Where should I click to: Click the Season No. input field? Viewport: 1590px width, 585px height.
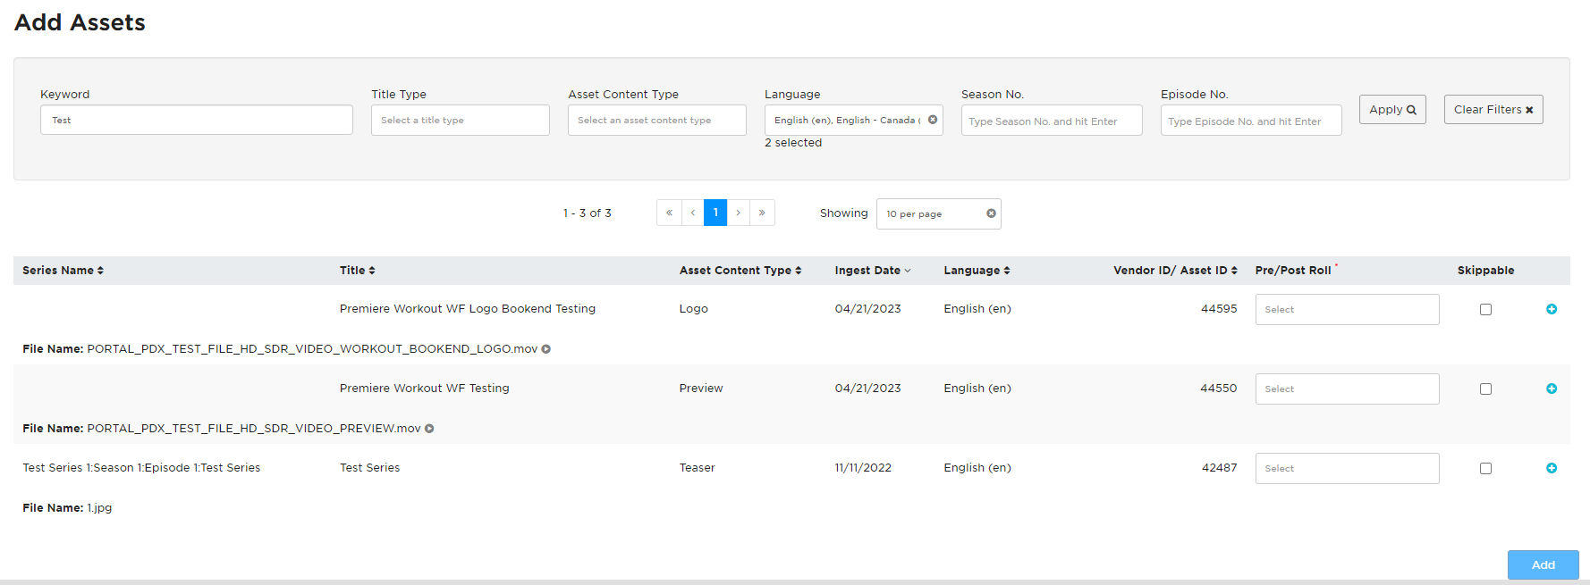point(1052,121)
